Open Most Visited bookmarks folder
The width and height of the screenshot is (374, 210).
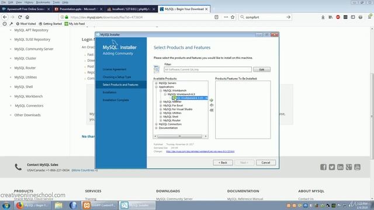[x=26, y=24]
